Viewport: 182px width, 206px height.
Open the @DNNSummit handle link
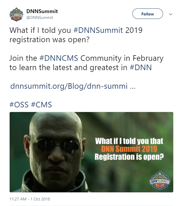point(40,17)
